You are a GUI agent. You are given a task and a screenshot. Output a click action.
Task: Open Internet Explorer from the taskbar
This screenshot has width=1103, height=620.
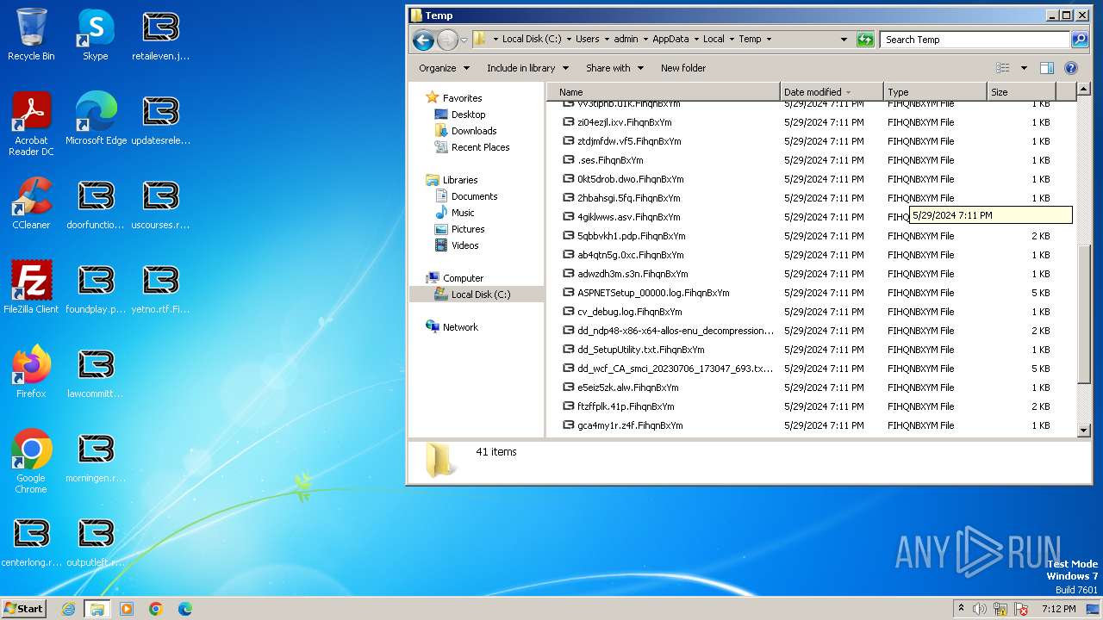pyautogui.click(x=68, y=609)
